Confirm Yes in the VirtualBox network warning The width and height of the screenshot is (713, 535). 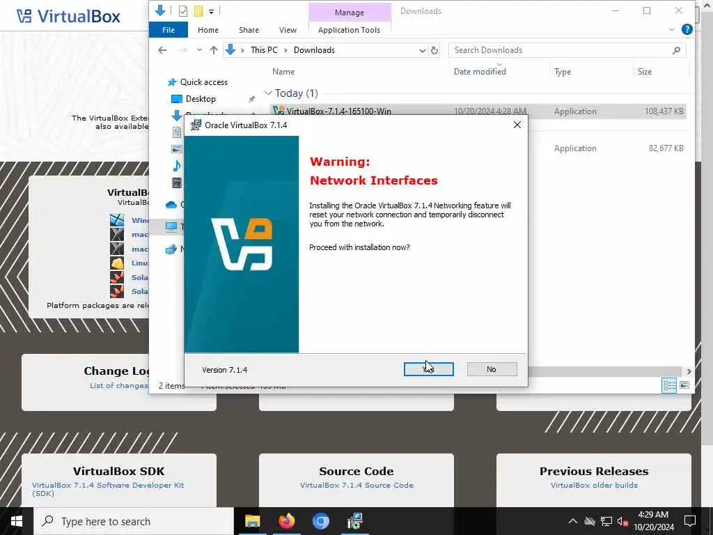pos(428,369)
